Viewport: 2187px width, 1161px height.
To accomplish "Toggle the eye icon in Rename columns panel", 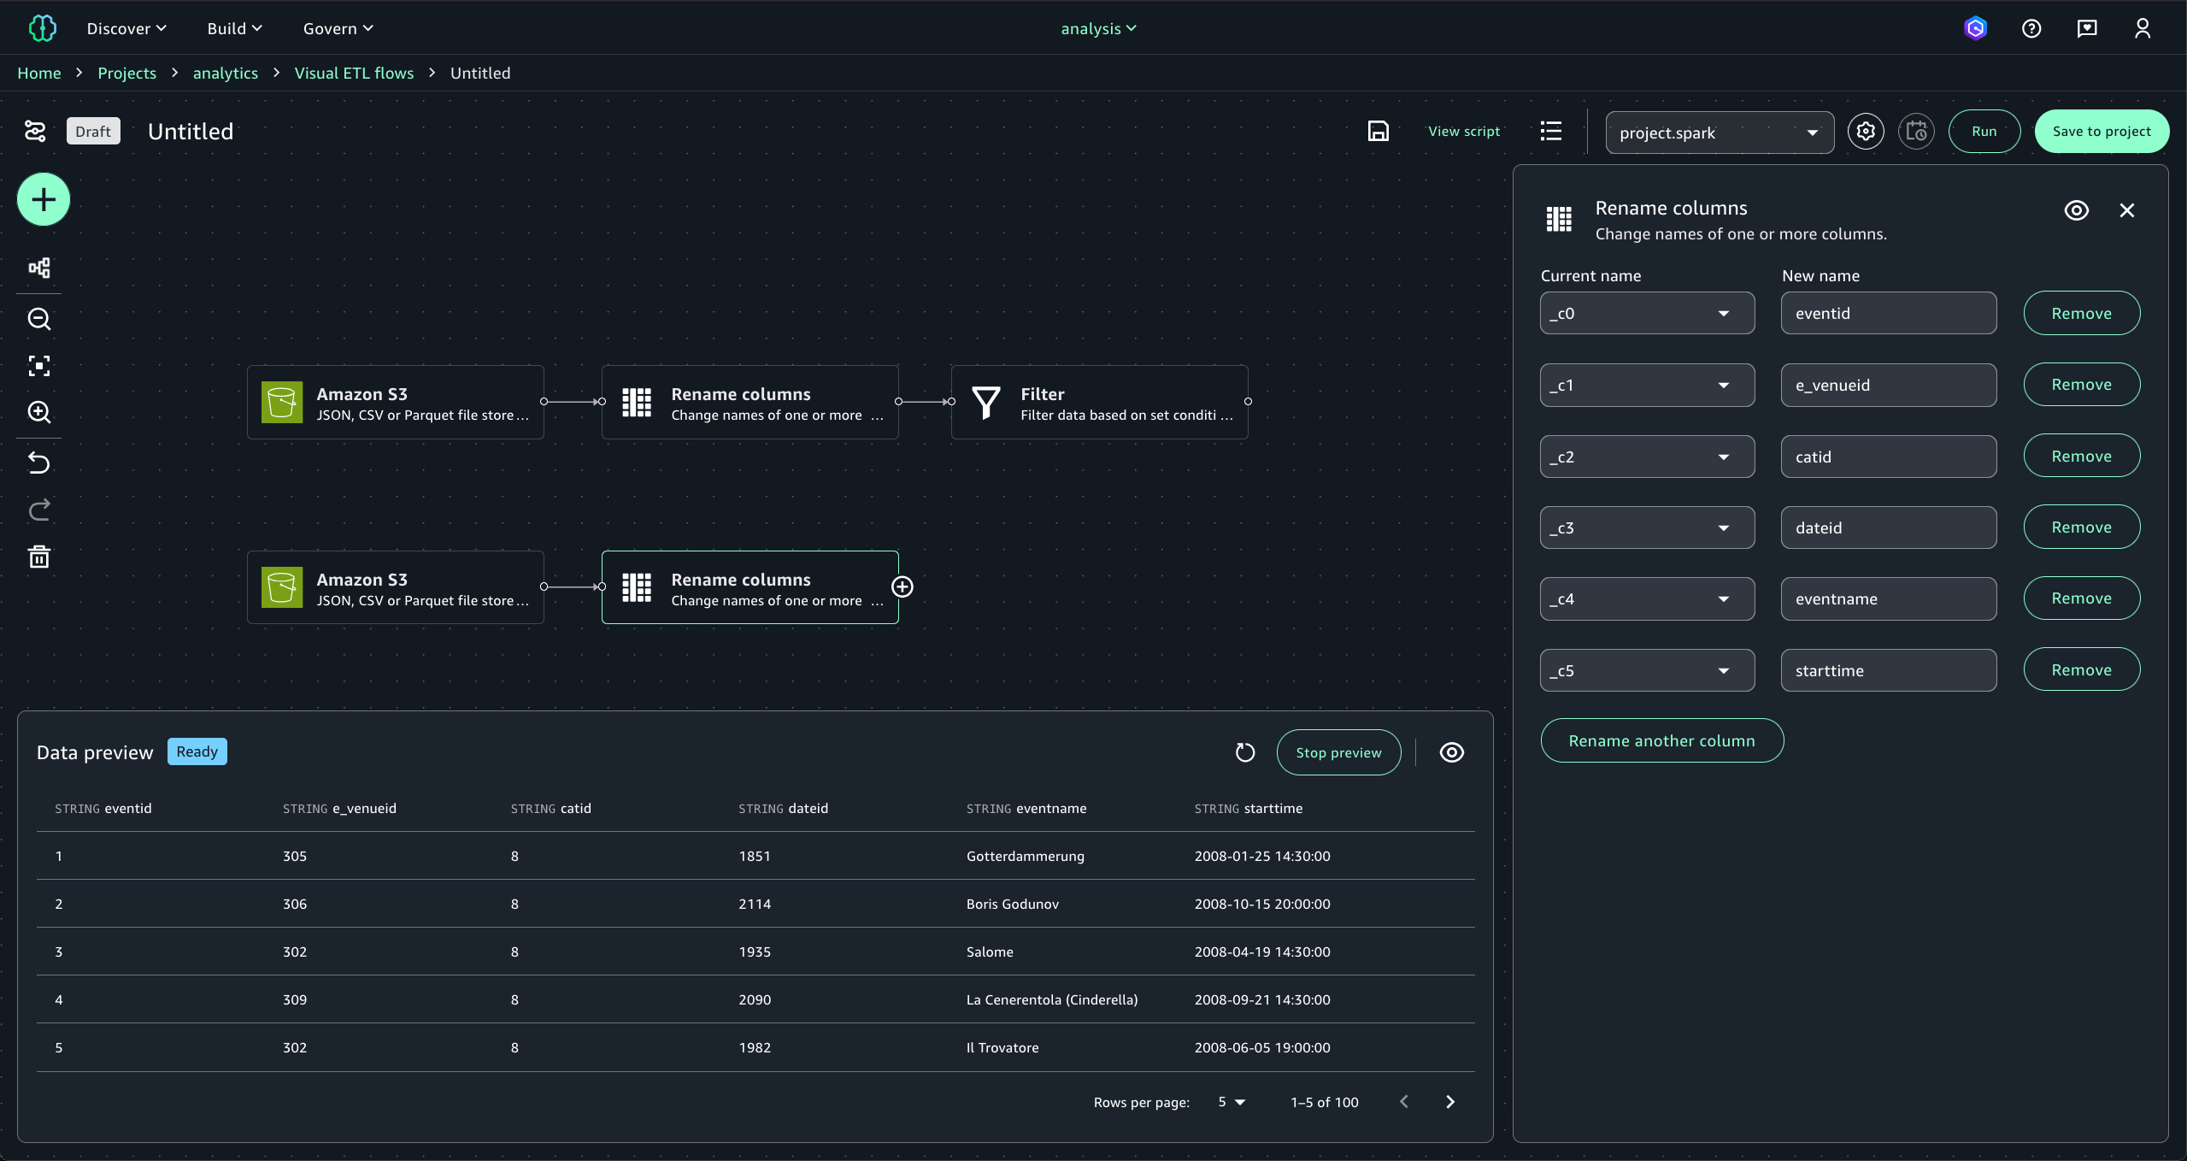I will 2076,210.
